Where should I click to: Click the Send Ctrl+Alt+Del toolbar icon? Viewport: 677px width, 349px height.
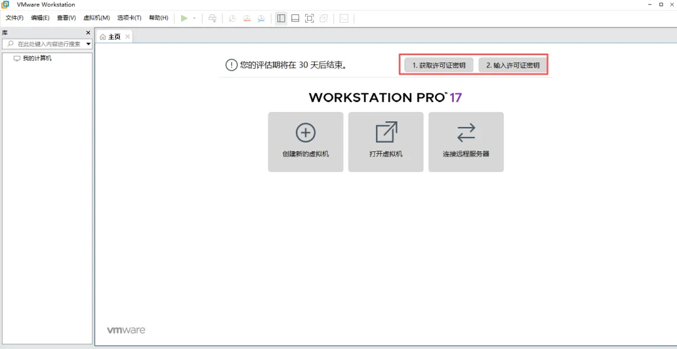[x=212, y=18]
